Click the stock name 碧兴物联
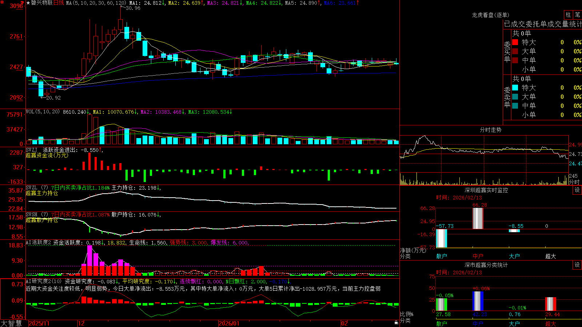Screen dimensions: 582x327 (x=42, y=3)
